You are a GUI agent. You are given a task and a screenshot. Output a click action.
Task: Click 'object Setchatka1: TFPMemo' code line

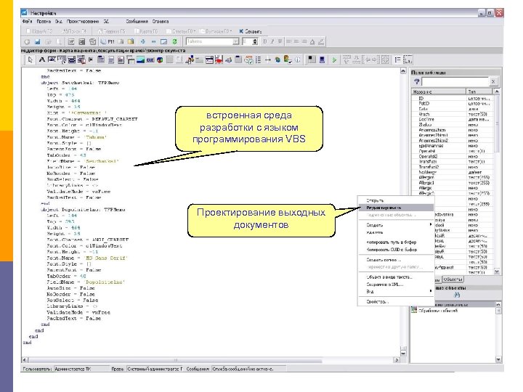tap(80, 83)
